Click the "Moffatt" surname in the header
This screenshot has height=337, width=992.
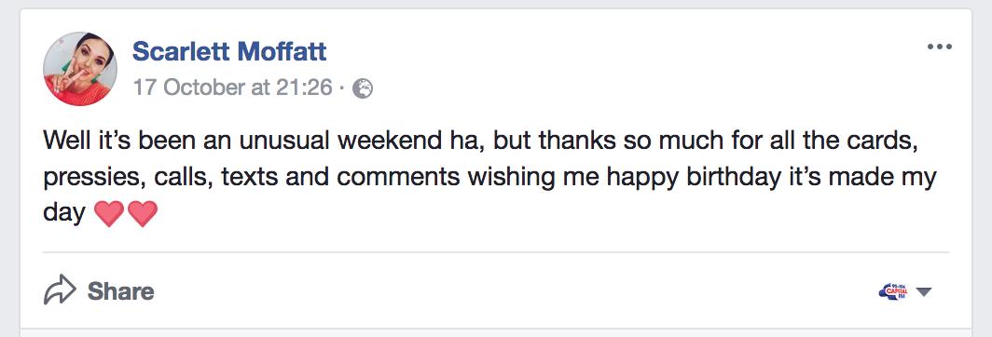pos(281,51)
